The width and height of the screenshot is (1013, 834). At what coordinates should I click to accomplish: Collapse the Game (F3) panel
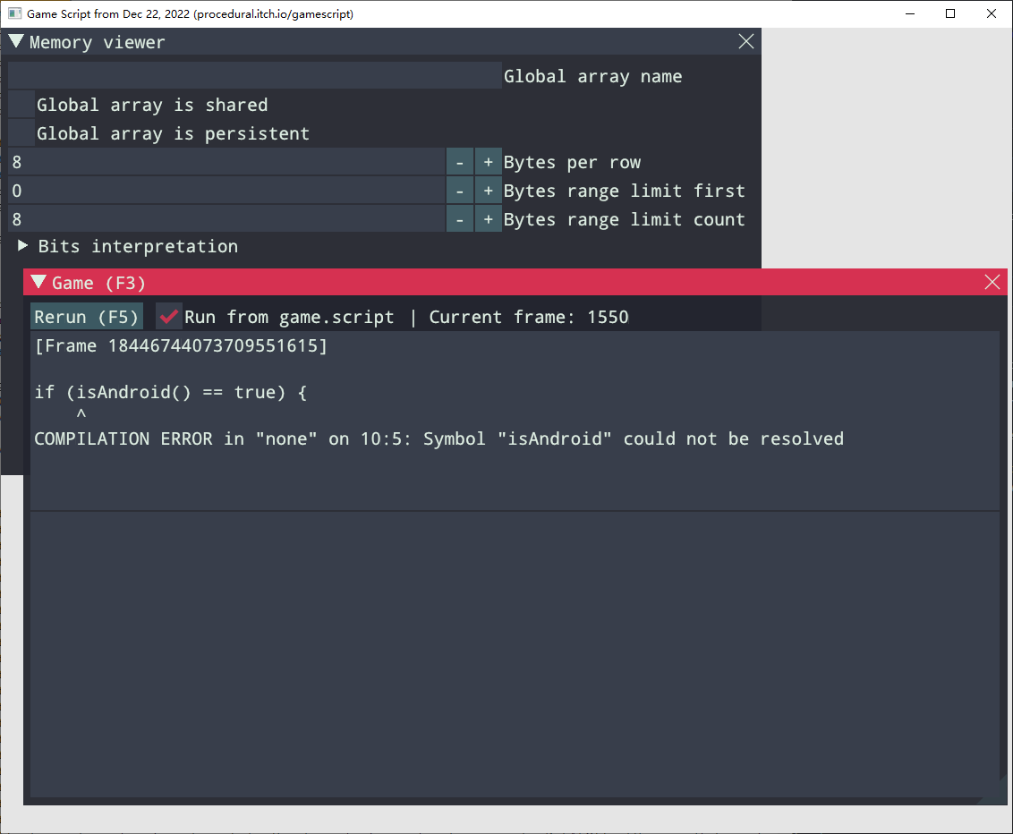(38, 282)
